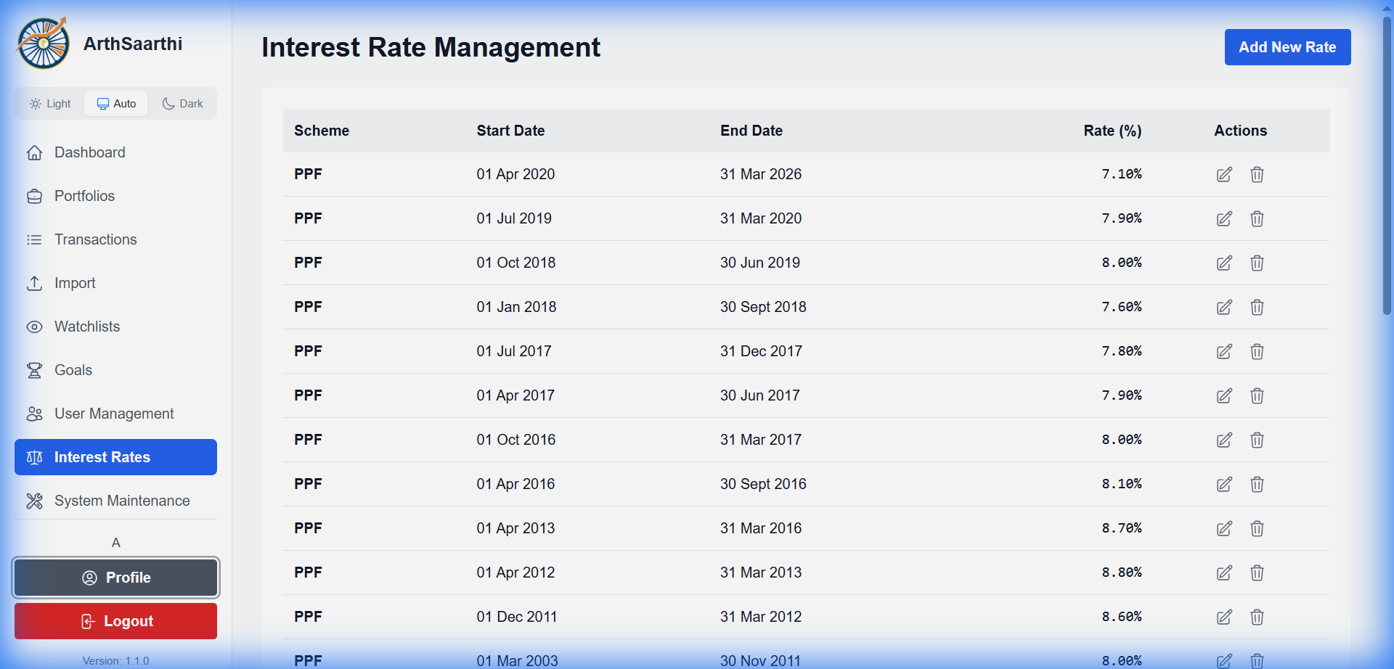Click the Import upload icon
This screenshot has height=669, width=1394.
35,283
